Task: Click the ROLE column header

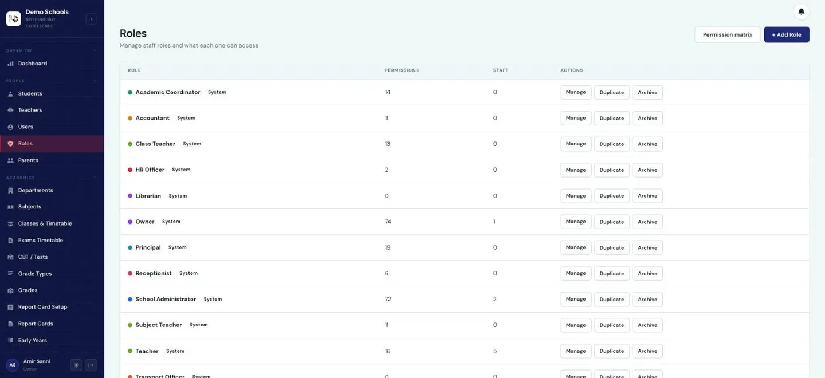Action: point(134,70)
